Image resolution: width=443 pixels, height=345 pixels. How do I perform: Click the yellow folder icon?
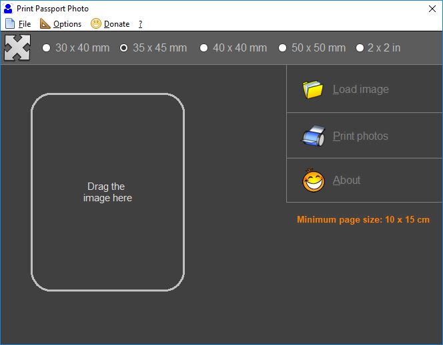pyautogui.click(x=312, y=90)
